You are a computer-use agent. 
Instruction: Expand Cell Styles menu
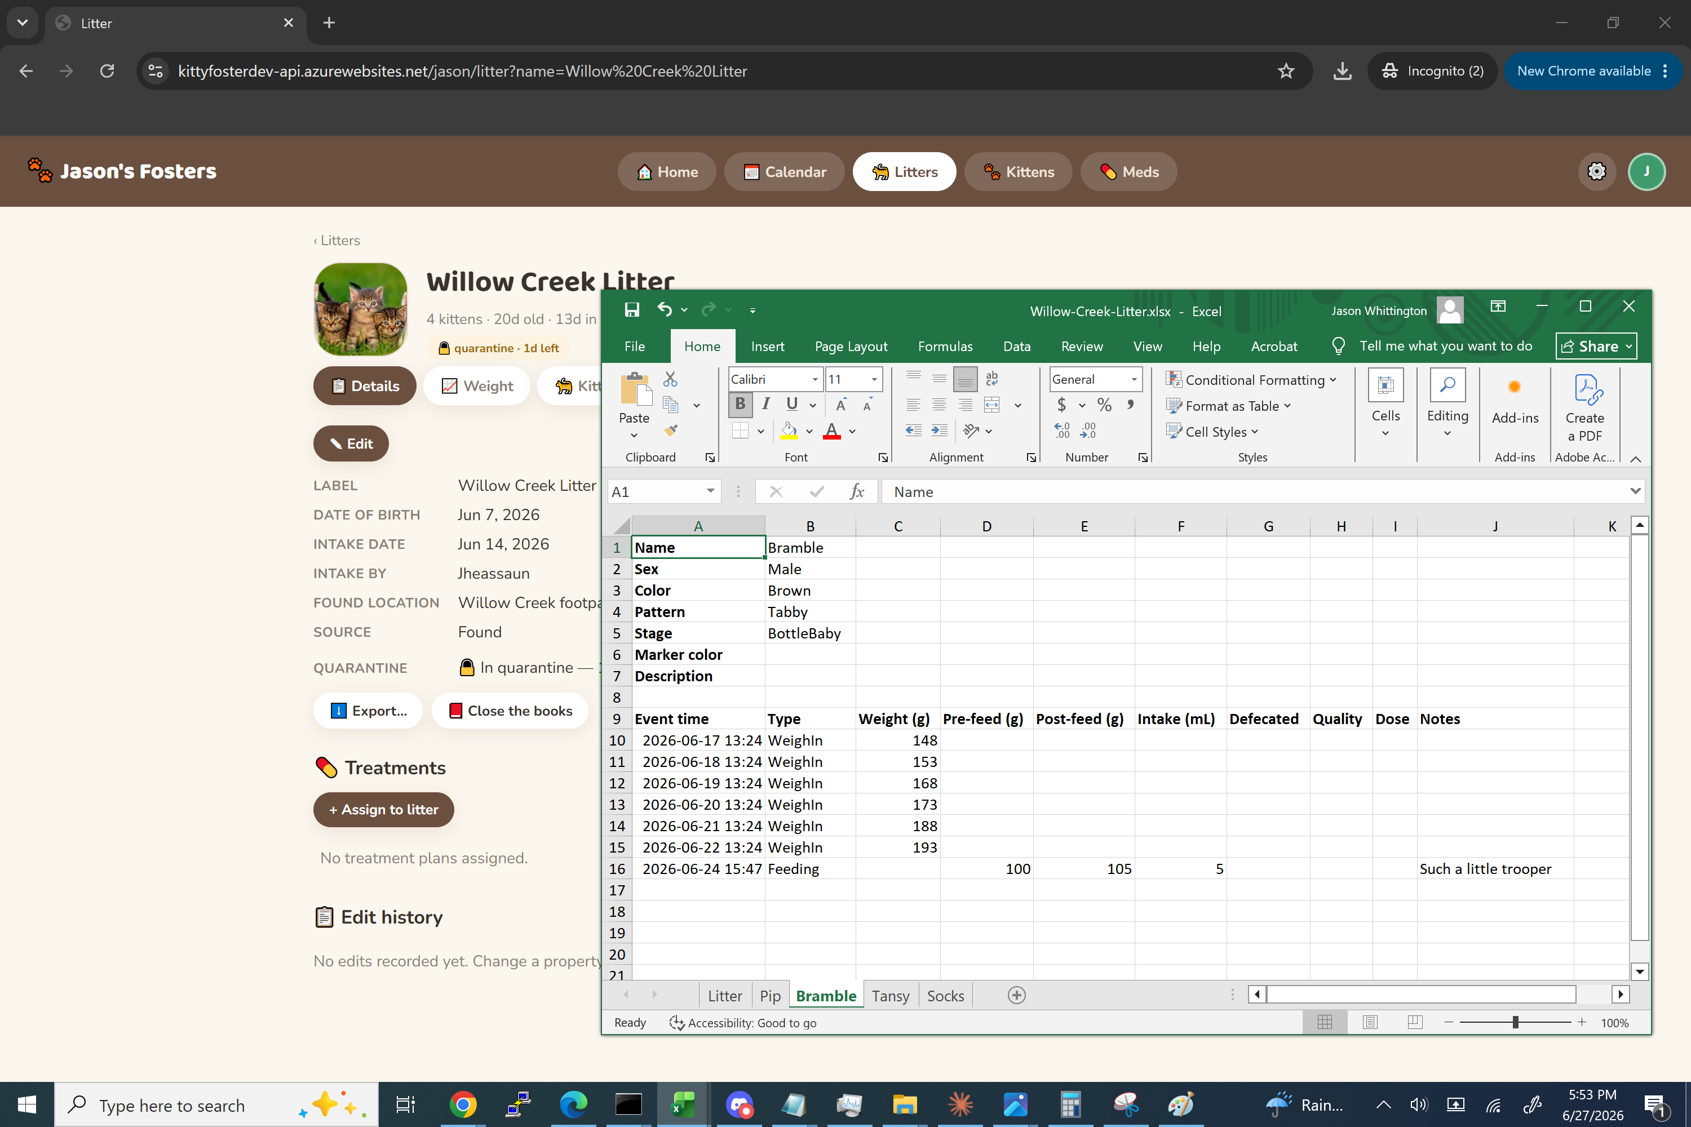click(1212, 432)
